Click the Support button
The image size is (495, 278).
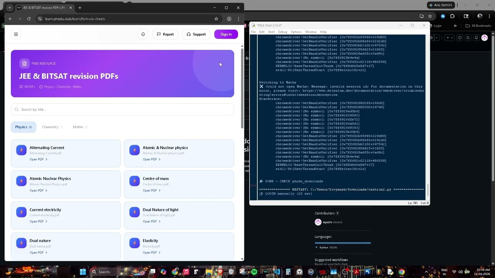tap(196, 34)
